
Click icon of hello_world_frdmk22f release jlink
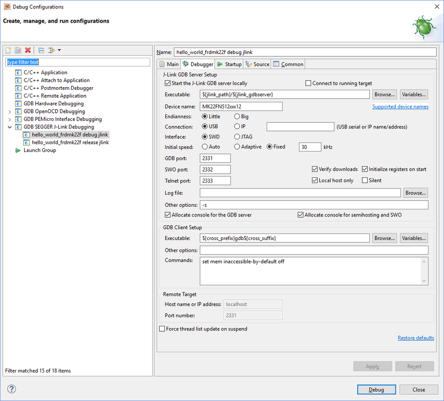(26, 142)
